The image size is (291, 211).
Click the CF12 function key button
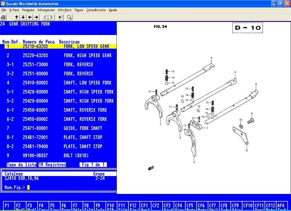(271, 206)
